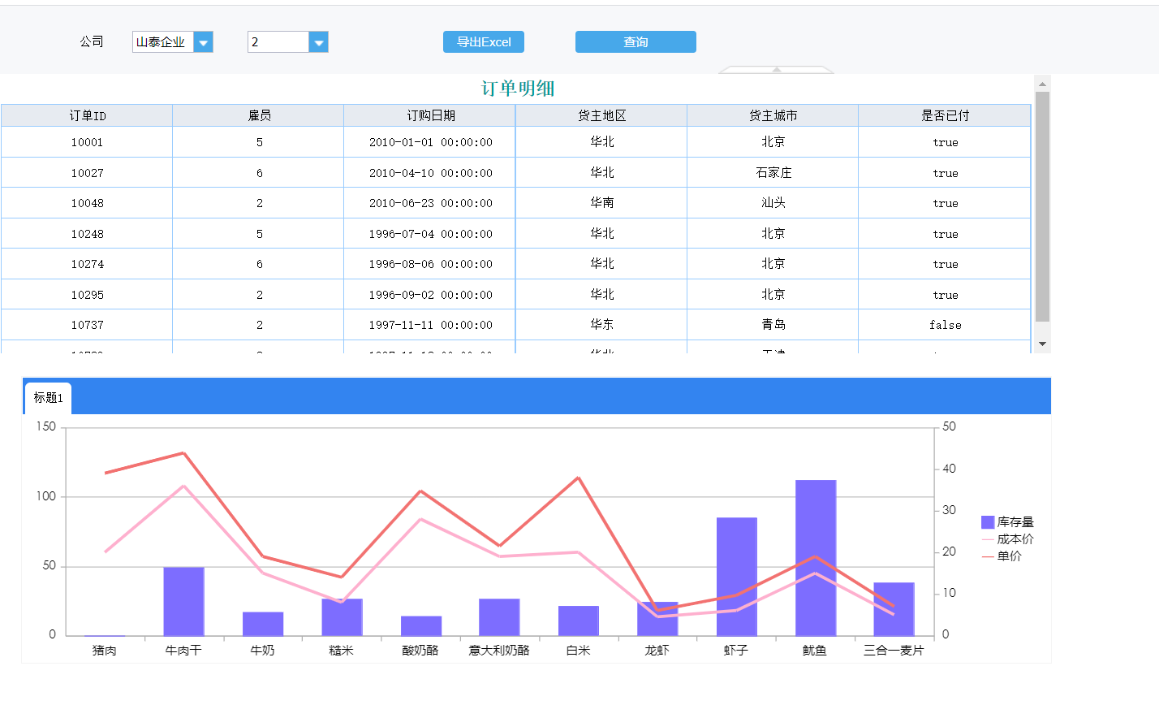Toggle the 成本价 legend line

coord(988,539)
